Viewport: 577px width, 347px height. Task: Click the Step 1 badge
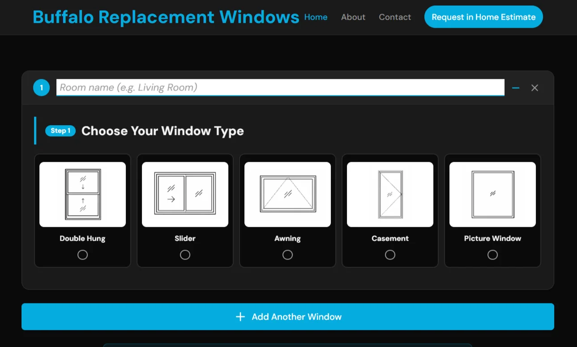tap(60, 131)
